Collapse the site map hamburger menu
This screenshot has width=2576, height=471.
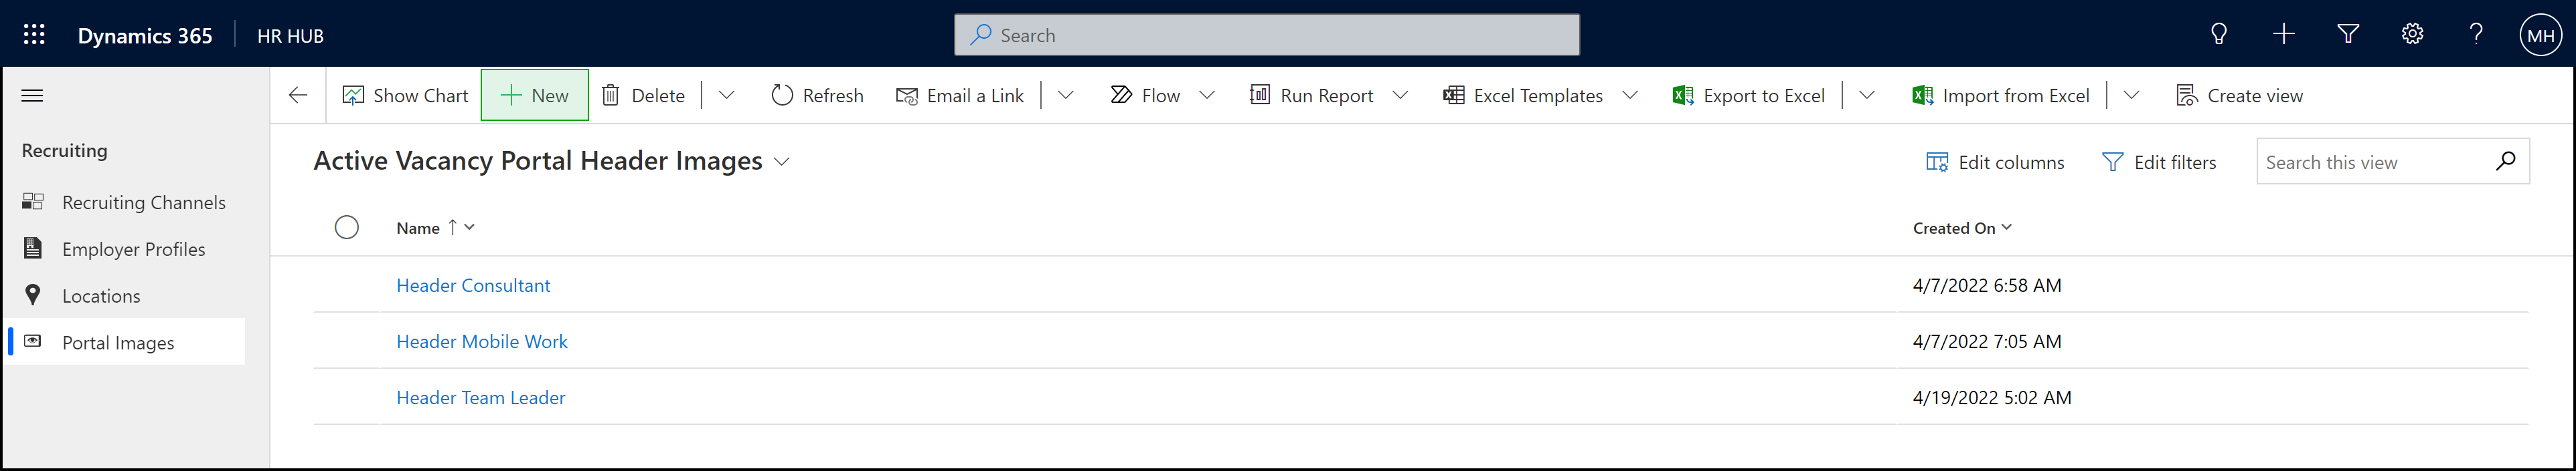[x=32, y=96]
